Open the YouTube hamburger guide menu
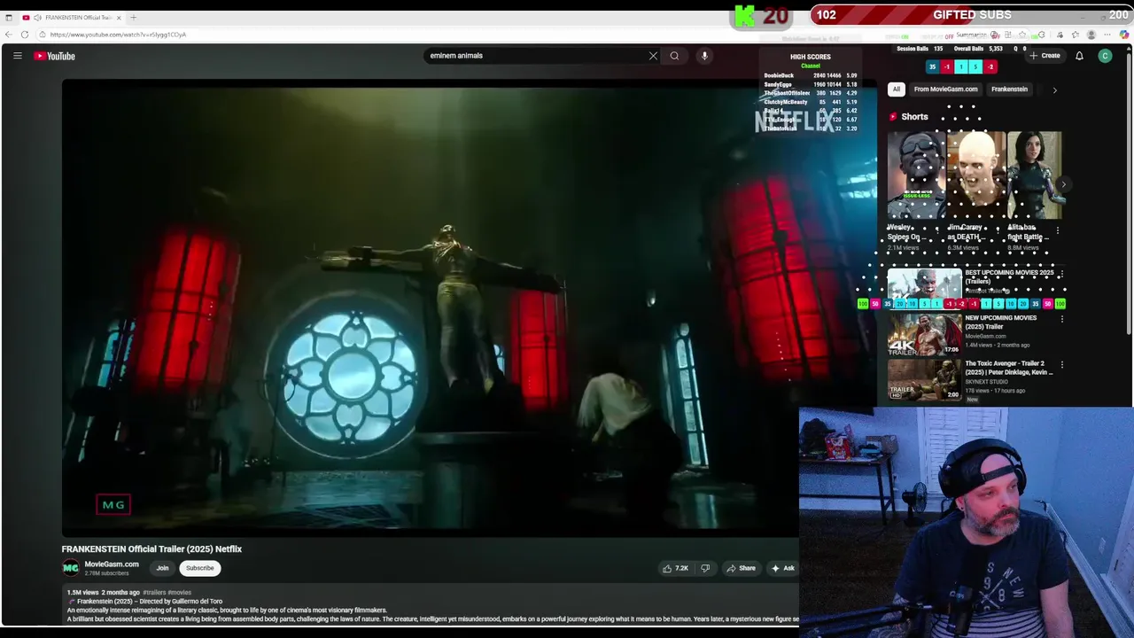This screenshot has width=1134, height=638. (x=17, y=56)
